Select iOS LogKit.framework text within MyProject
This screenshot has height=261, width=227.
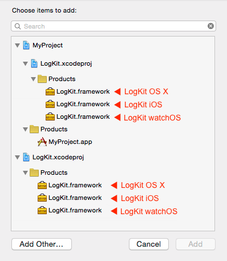(x=83, y=104)
